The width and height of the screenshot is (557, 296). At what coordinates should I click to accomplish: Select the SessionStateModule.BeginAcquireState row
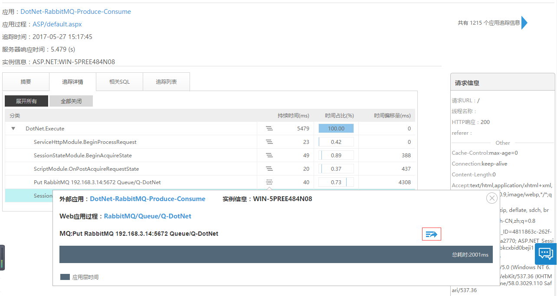pyautogui.click(x=210, y=155)
